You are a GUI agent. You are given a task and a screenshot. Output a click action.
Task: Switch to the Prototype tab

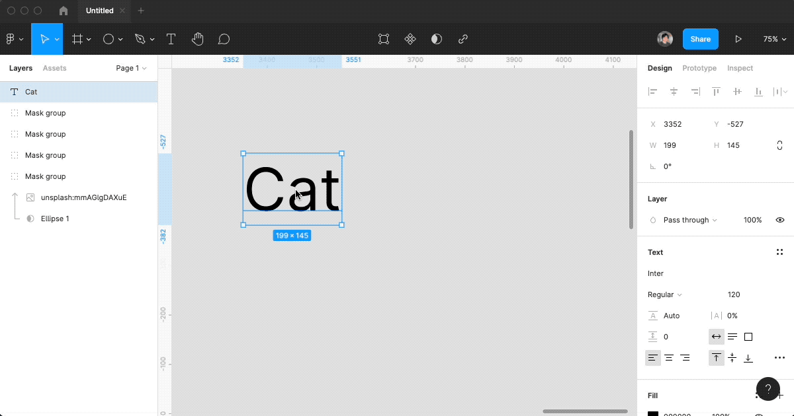coord(699,68)
